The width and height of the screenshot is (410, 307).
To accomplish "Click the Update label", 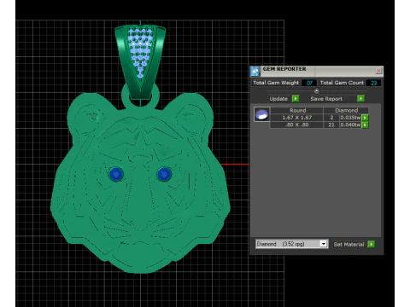I will coord(278,99).
